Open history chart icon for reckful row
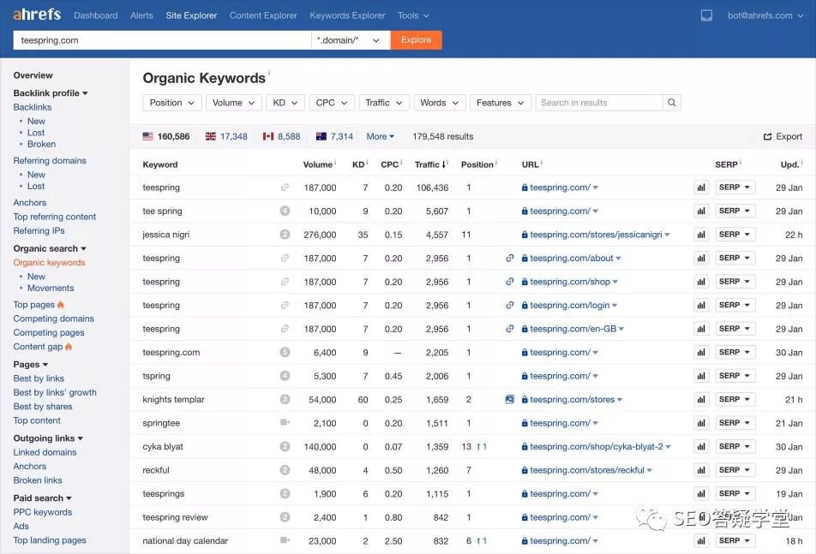This screenshot has width=816, height=554. (701, 470)
